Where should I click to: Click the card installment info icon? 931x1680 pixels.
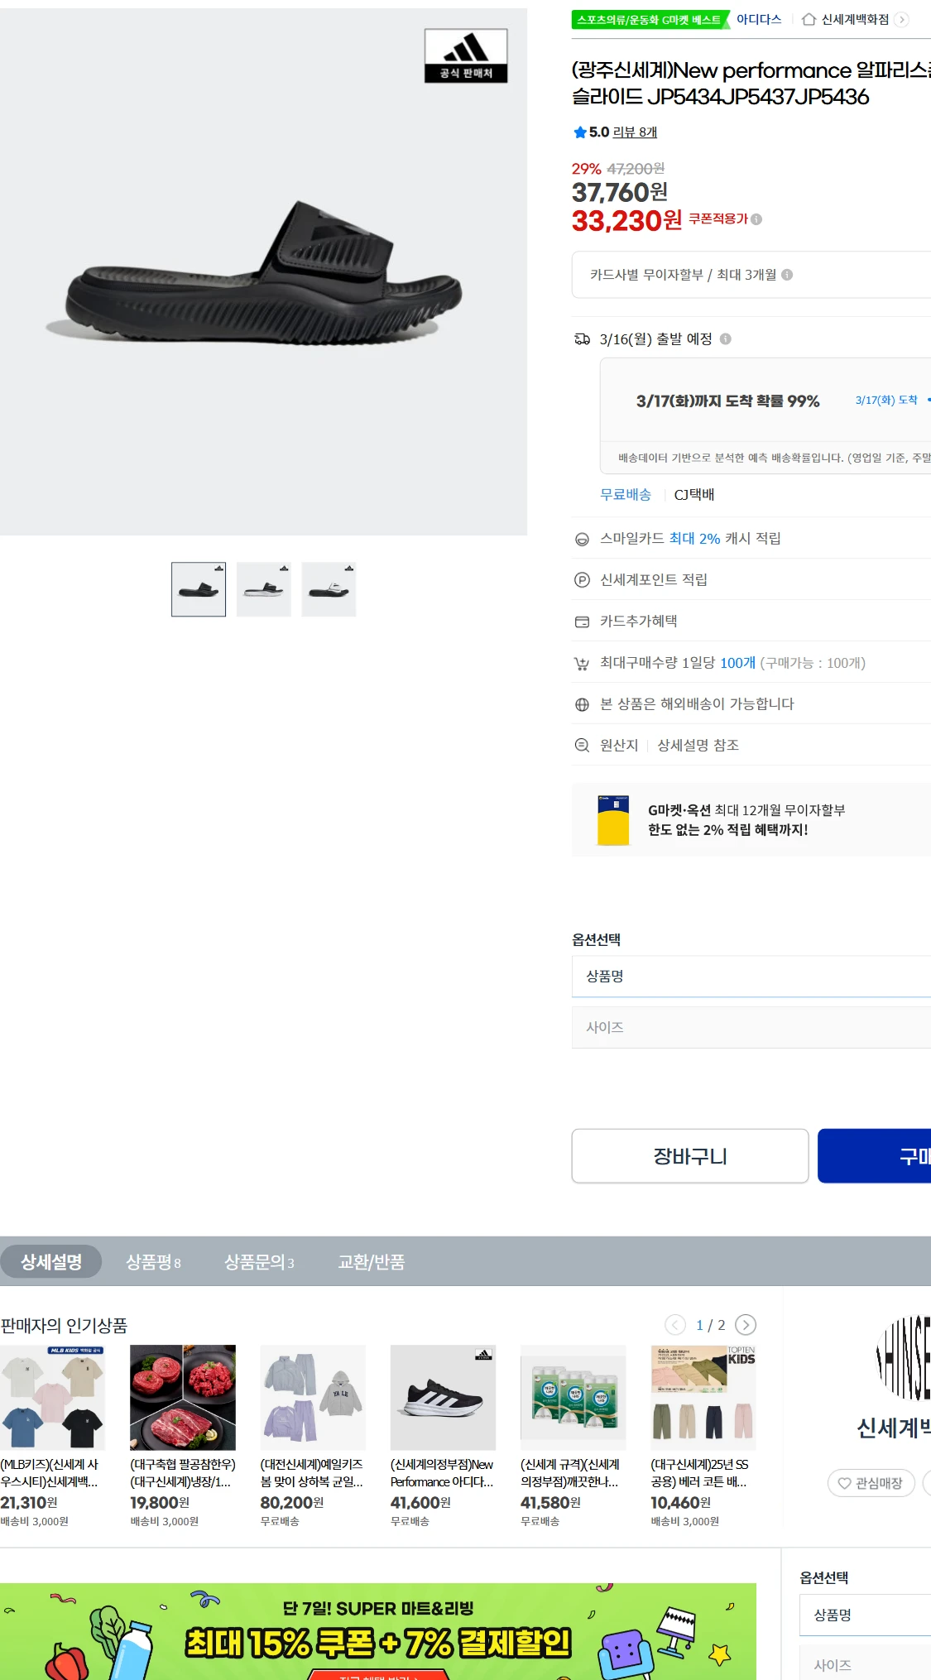click(x=787, y=275)
